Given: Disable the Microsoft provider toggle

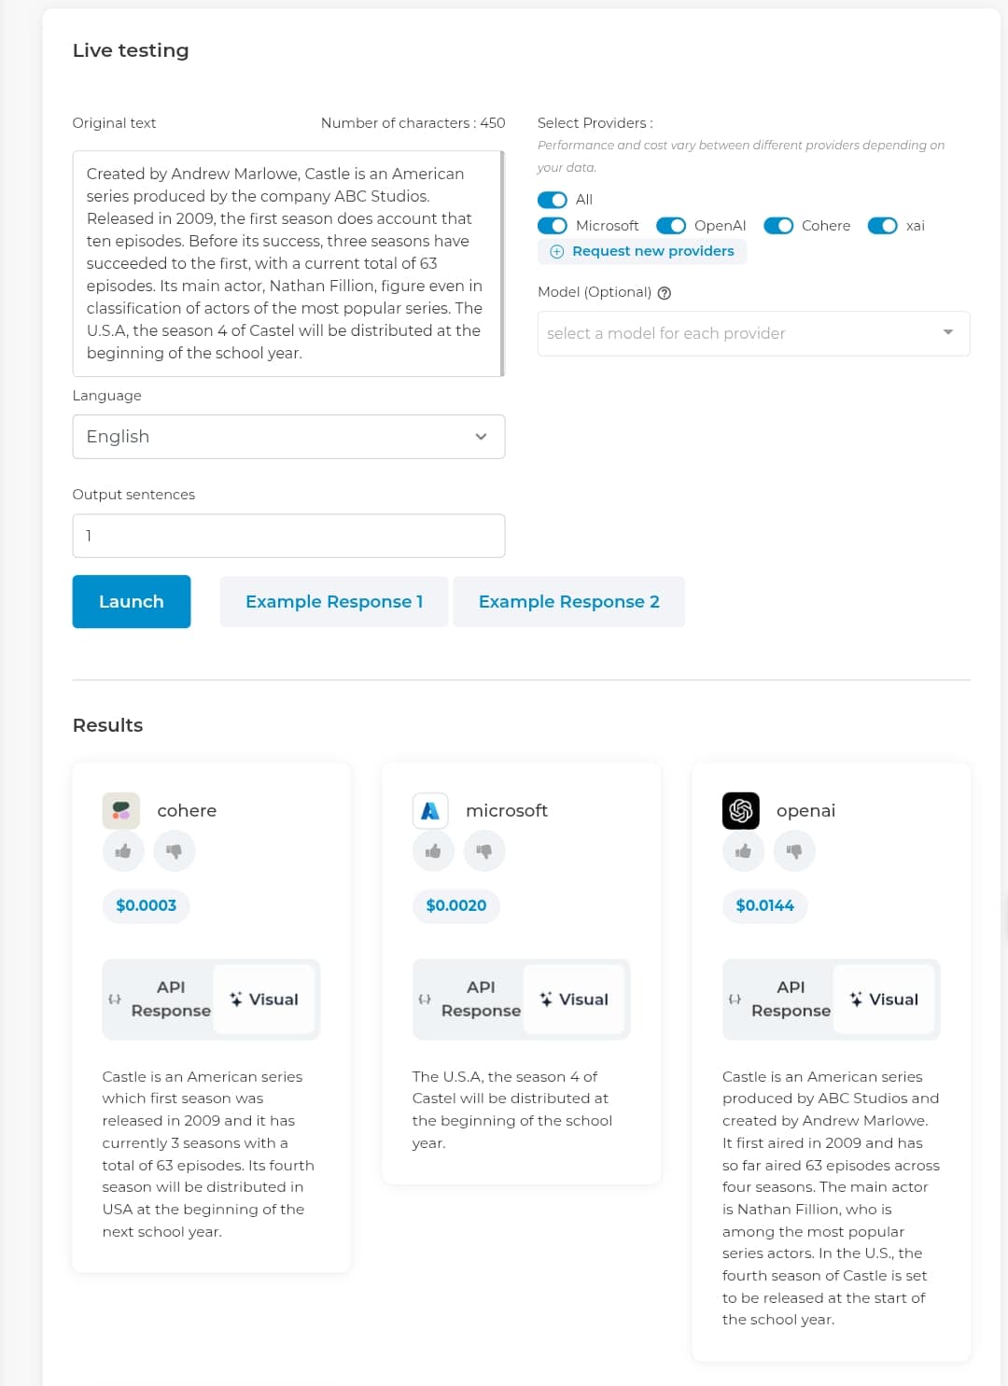Looking at the screenshot, I should tap(553, 226).
